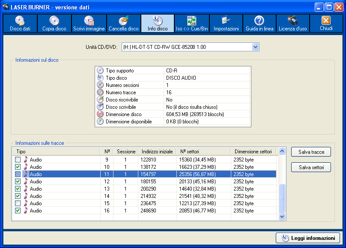Open the Disco dati toolbar icon
Screen dimensions: 346x248
coord(20,24)
